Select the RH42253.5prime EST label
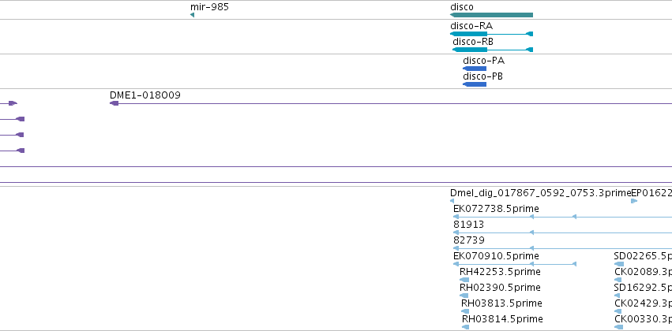Image resolution: width=672 pixels, height=331 pixels. pyautogui.click(x=500, y=272)
